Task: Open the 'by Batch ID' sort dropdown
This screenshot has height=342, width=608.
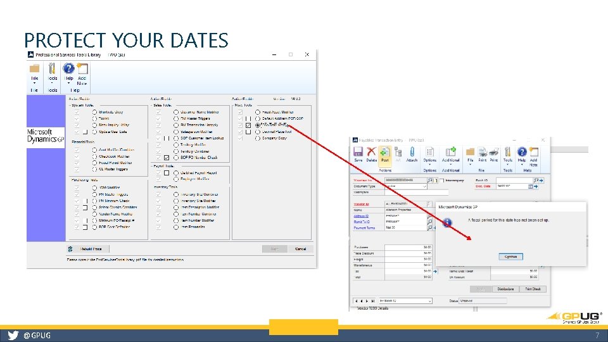Action: pos(429,301)
